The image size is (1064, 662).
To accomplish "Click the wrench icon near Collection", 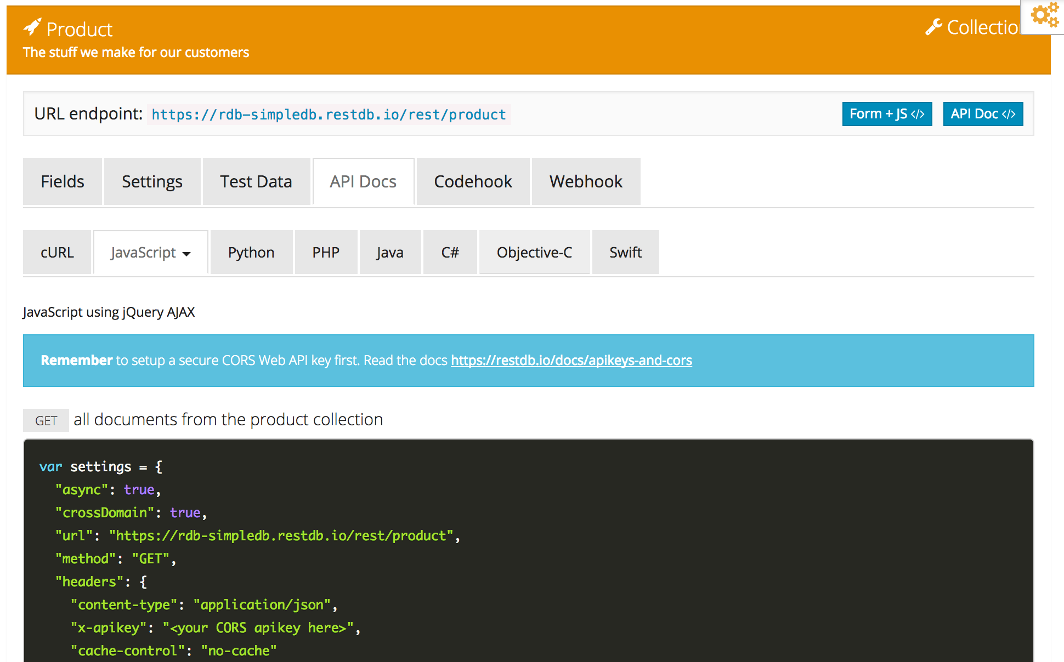I will tap(933, 27).
